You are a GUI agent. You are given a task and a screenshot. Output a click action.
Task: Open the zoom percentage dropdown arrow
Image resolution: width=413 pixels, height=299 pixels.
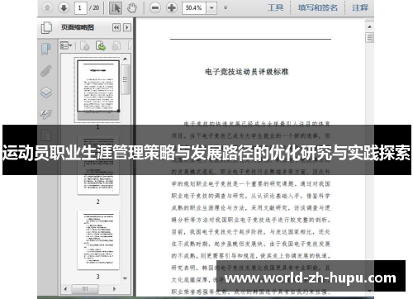(211, 7)
